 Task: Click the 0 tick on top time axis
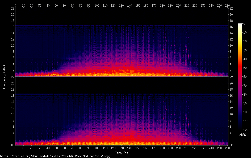coord(15,5)
